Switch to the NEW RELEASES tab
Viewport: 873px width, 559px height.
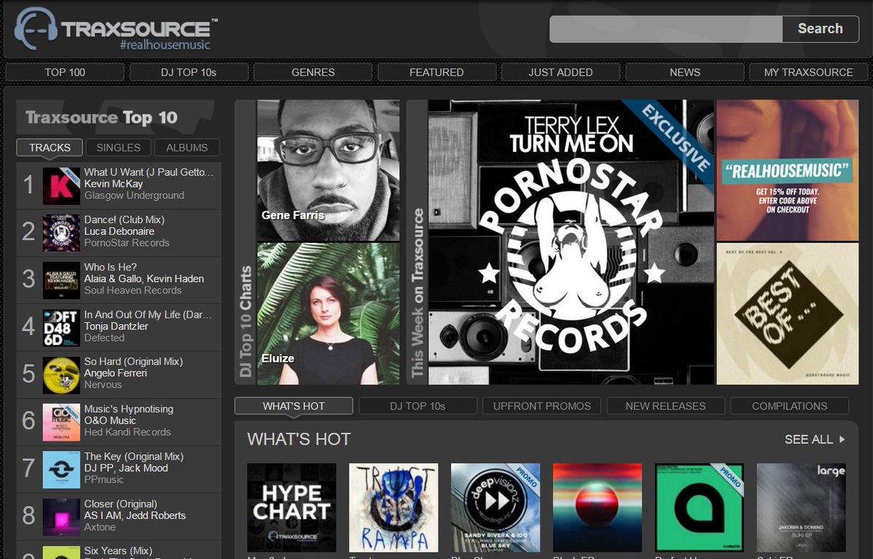666,406
